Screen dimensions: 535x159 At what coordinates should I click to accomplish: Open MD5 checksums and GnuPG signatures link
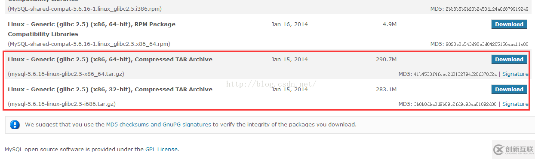click(159, 125)
